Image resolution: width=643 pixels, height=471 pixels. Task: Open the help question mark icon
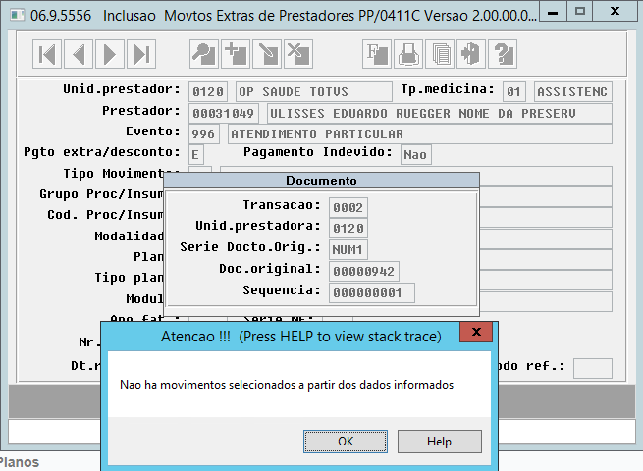click(503, 54)
